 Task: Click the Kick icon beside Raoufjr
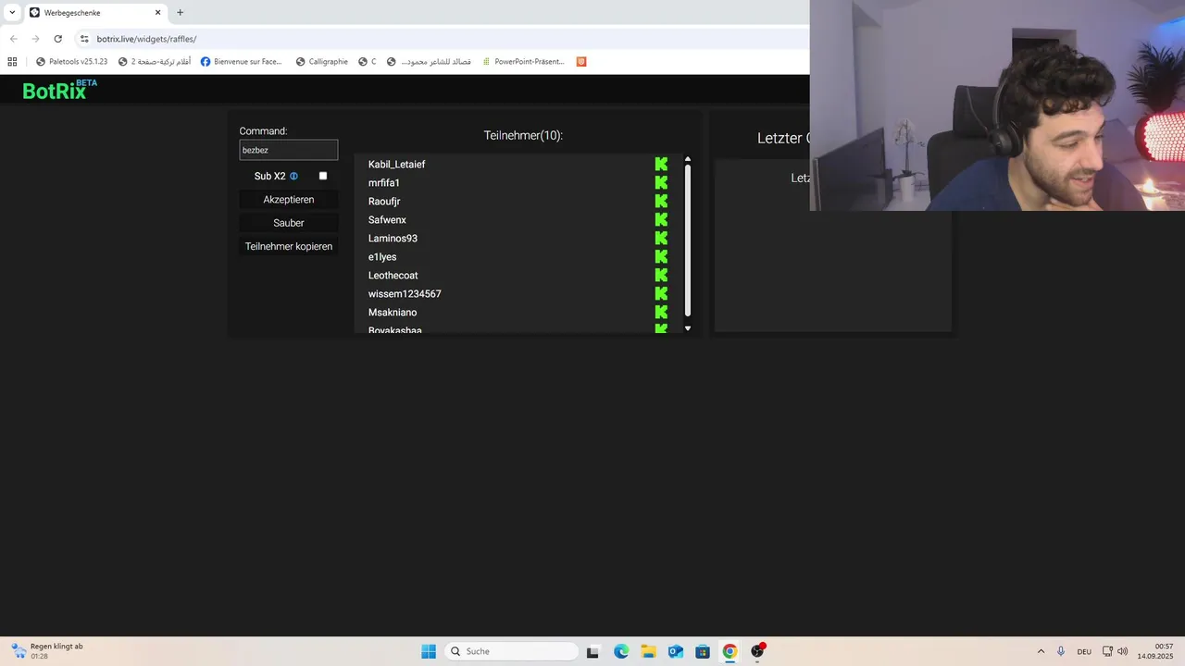[661, 201]
